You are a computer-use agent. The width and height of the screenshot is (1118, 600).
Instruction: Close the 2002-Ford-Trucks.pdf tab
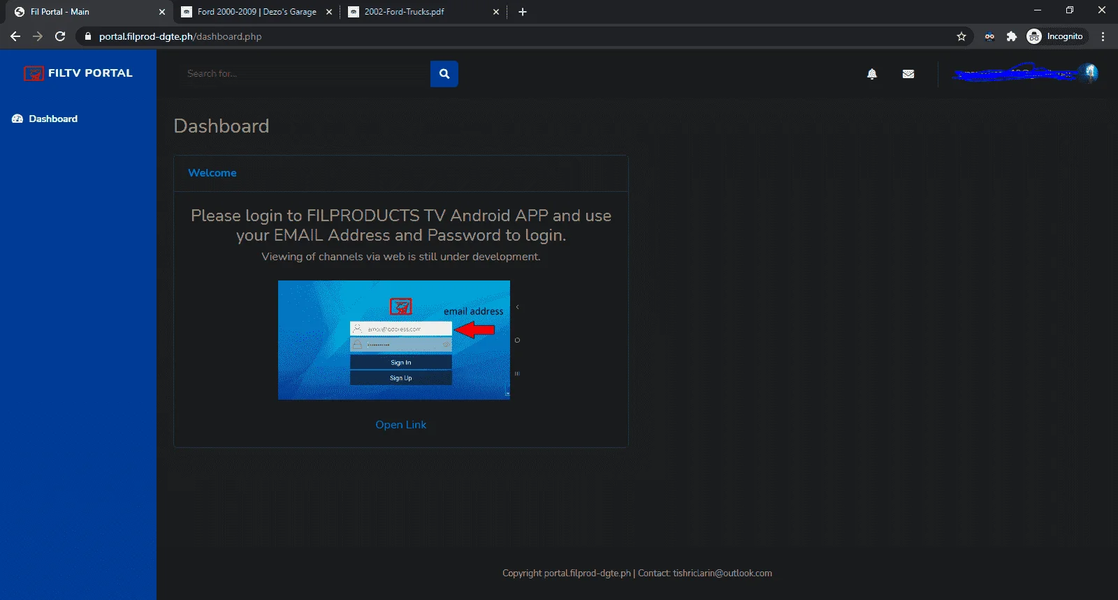coord(496,12)
